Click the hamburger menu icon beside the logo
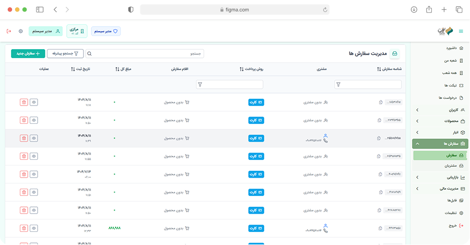This screenshot has height=245, width=470. (461, 31)
